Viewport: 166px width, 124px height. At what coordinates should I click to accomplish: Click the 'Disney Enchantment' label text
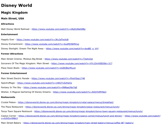(x=12, y=44)
